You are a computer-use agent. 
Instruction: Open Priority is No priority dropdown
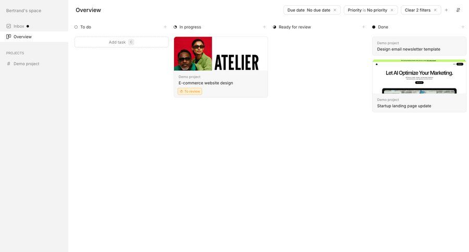[x=367, y=10]
